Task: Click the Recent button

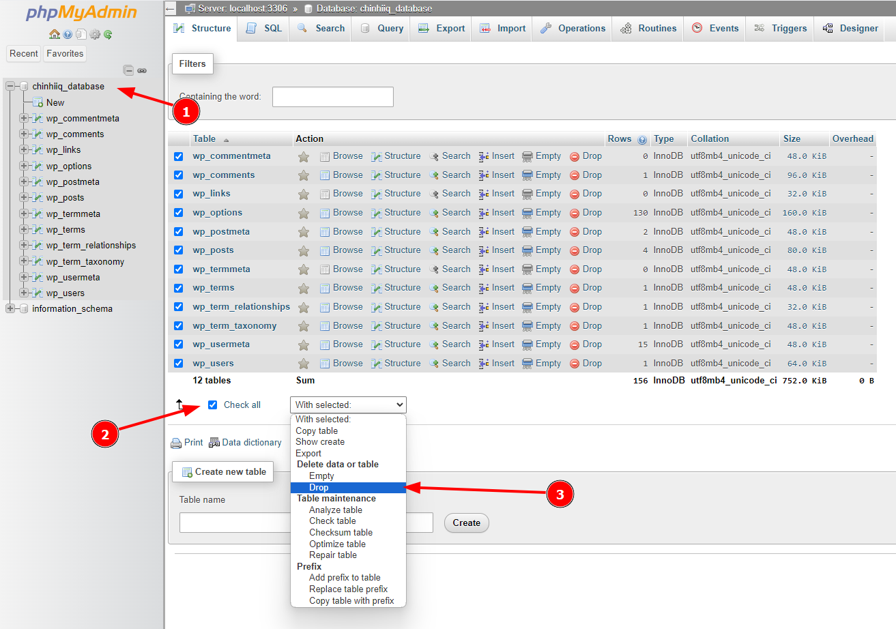Action: (24, 54)
